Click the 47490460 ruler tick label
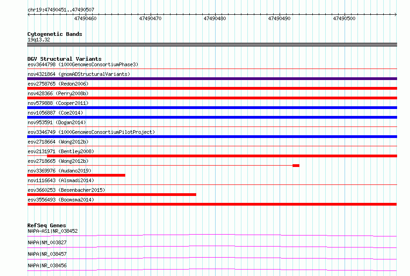Image resolution: width=410 pixels, height=276 pixels. point(85,18)
